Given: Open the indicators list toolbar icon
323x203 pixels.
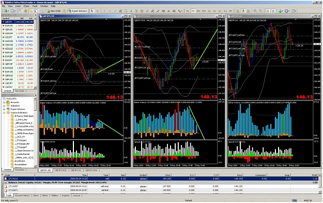Looking at the screenshot, I should pyautogui.click(x=280, y=11).
